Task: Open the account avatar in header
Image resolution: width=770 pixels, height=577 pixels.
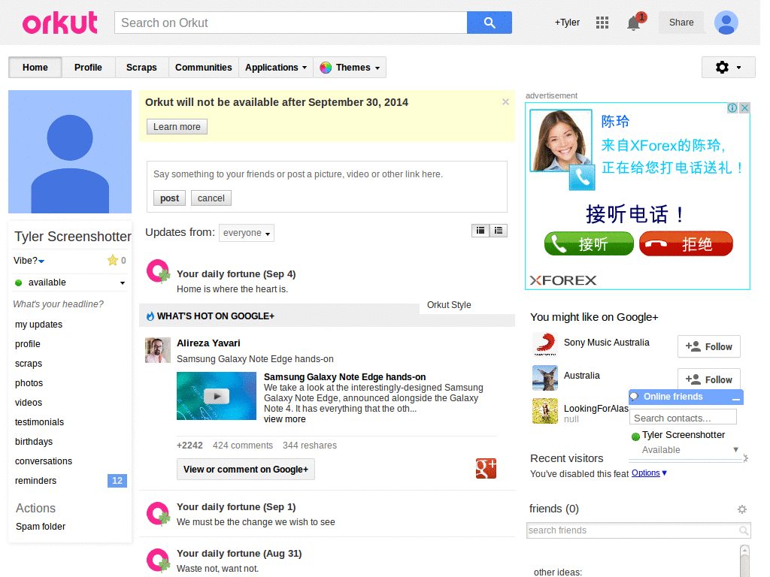Action: pyautogui.click(x=726, y=23)
